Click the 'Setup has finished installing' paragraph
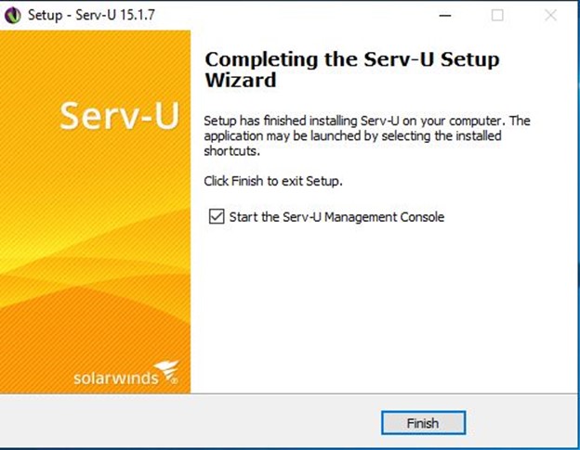The image size is (580, 450). coord(367,135)
